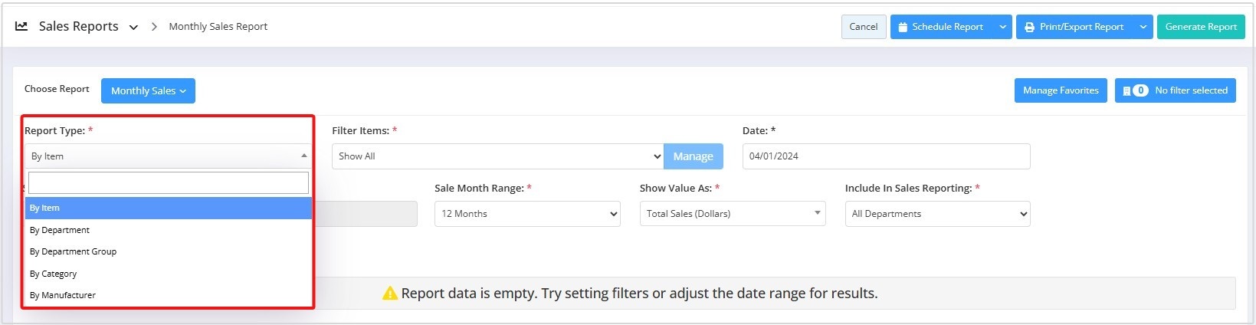The width and height of the screenshot is (1256, 325).
Task: Expand the Sales Reports chevron dropdown
Action: coord(133,27)
